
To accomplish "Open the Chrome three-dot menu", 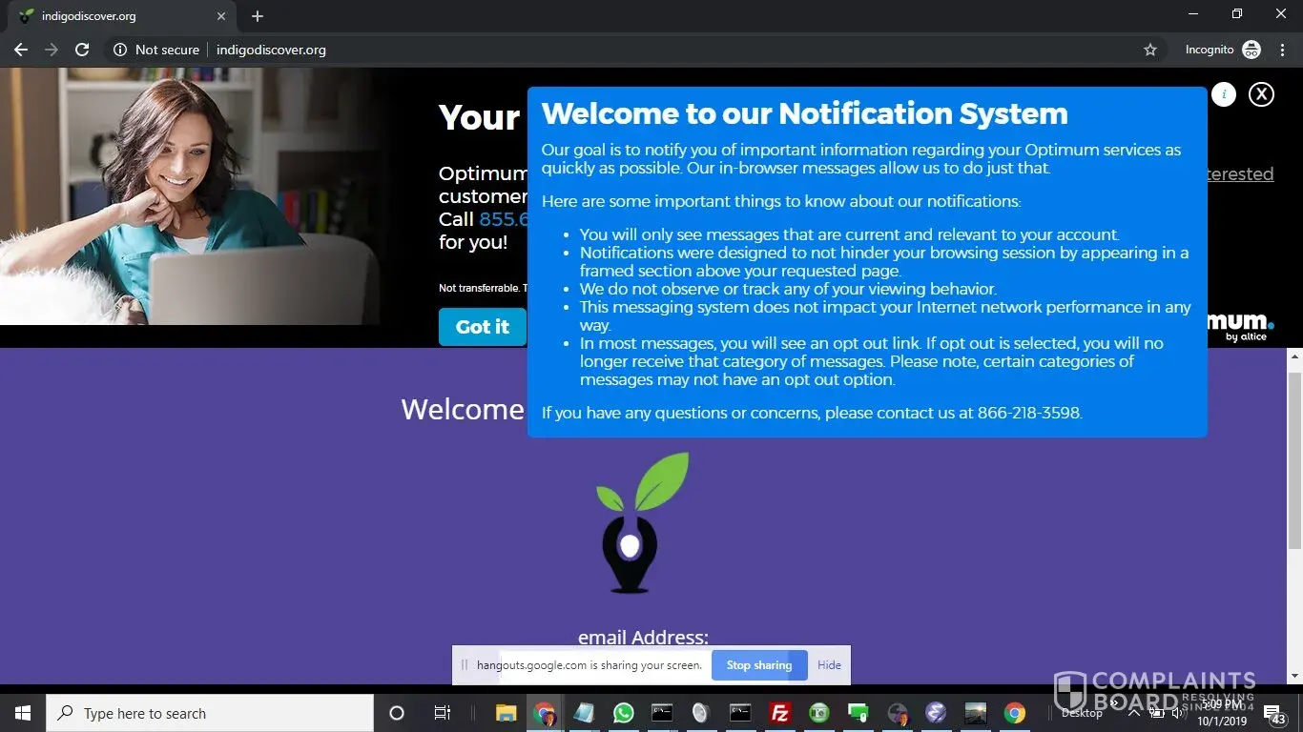I will click(x=1281, y=50).
